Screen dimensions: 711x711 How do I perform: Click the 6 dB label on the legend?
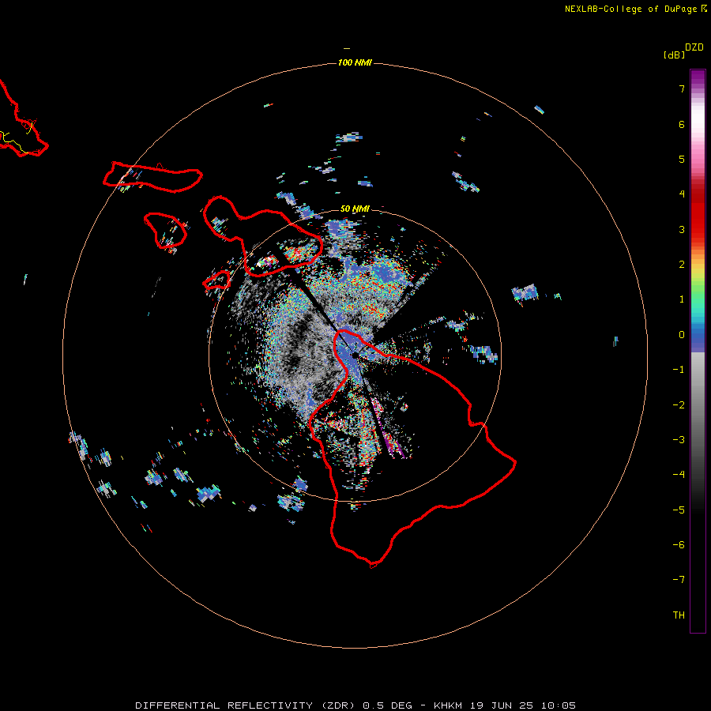682,124
